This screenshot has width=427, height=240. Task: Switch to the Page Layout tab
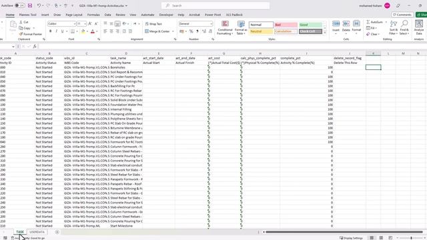(74, 15)
